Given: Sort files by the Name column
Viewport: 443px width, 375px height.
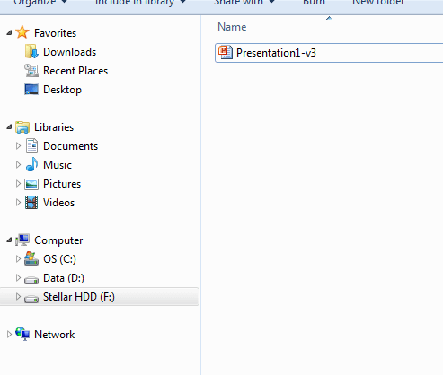Looking at the screenshot, I should [232, 27].
